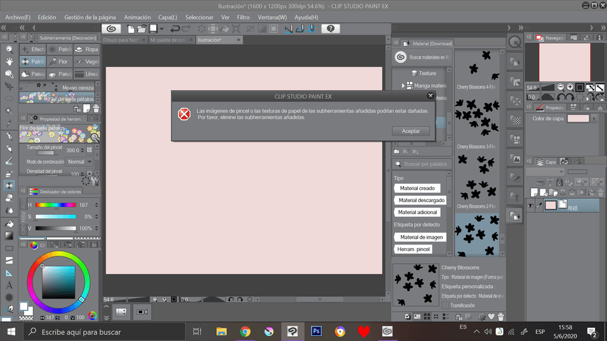Select the Zoom magnifier tool
Viewport: 607px width, 341px height.
pos(9,49)
